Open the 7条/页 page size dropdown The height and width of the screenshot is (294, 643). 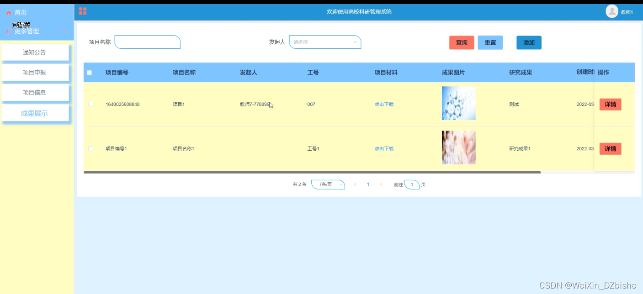(x=328, y=184)
